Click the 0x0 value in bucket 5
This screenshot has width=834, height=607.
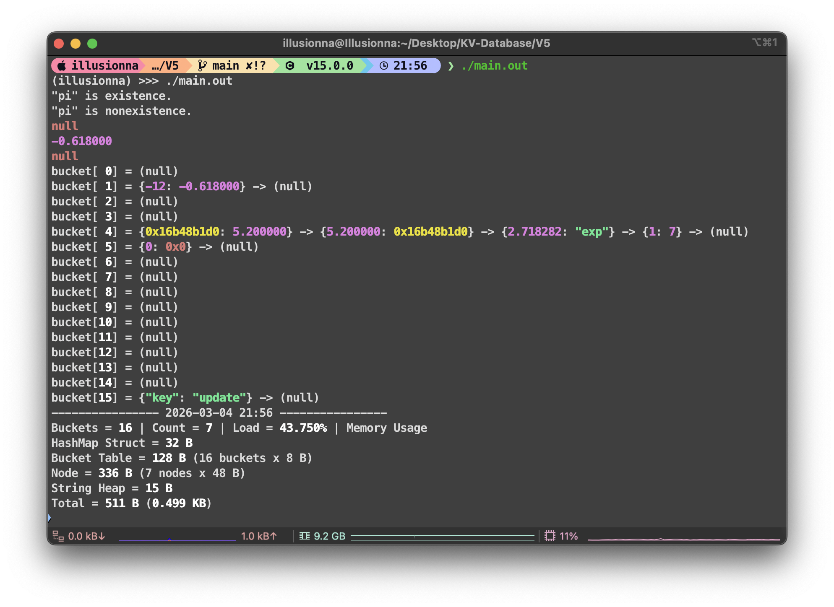175,247
